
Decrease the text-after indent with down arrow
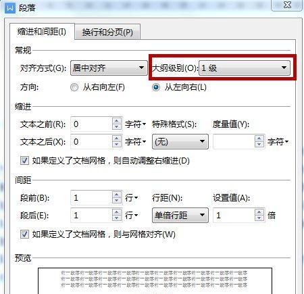tap(116, 145)
